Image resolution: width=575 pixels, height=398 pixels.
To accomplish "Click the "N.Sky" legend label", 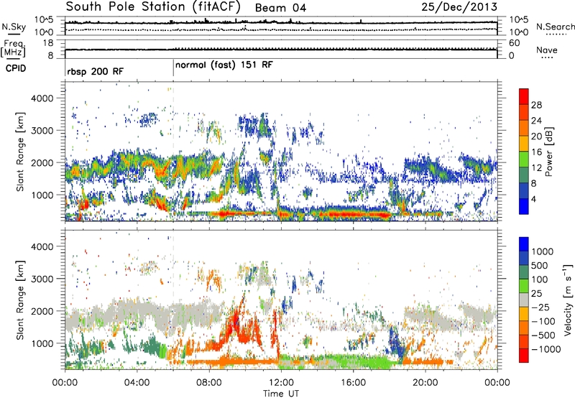I will (14, 27).
